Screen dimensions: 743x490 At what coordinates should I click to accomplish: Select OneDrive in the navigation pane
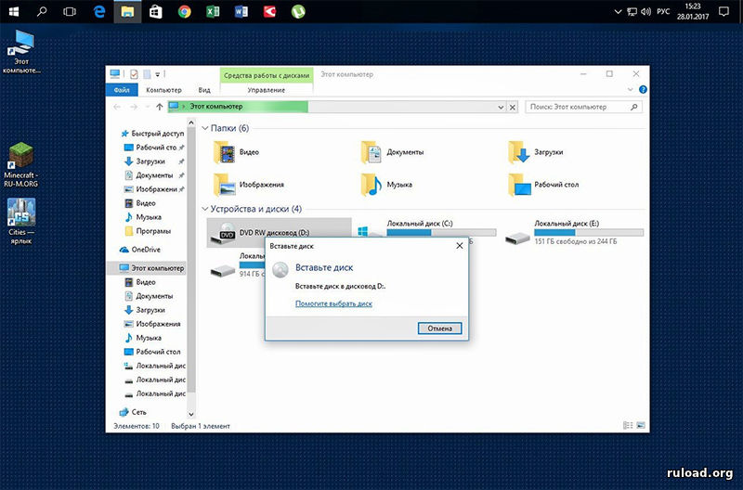pyautogui.click(x=141, y=250)
